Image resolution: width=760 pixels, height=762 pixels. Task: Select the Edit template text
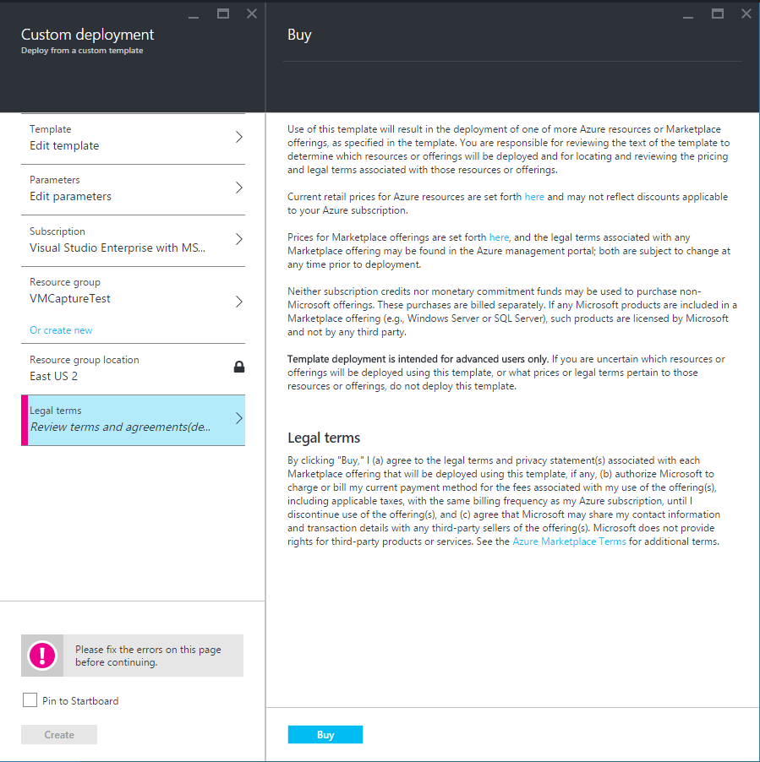[64, 146]
